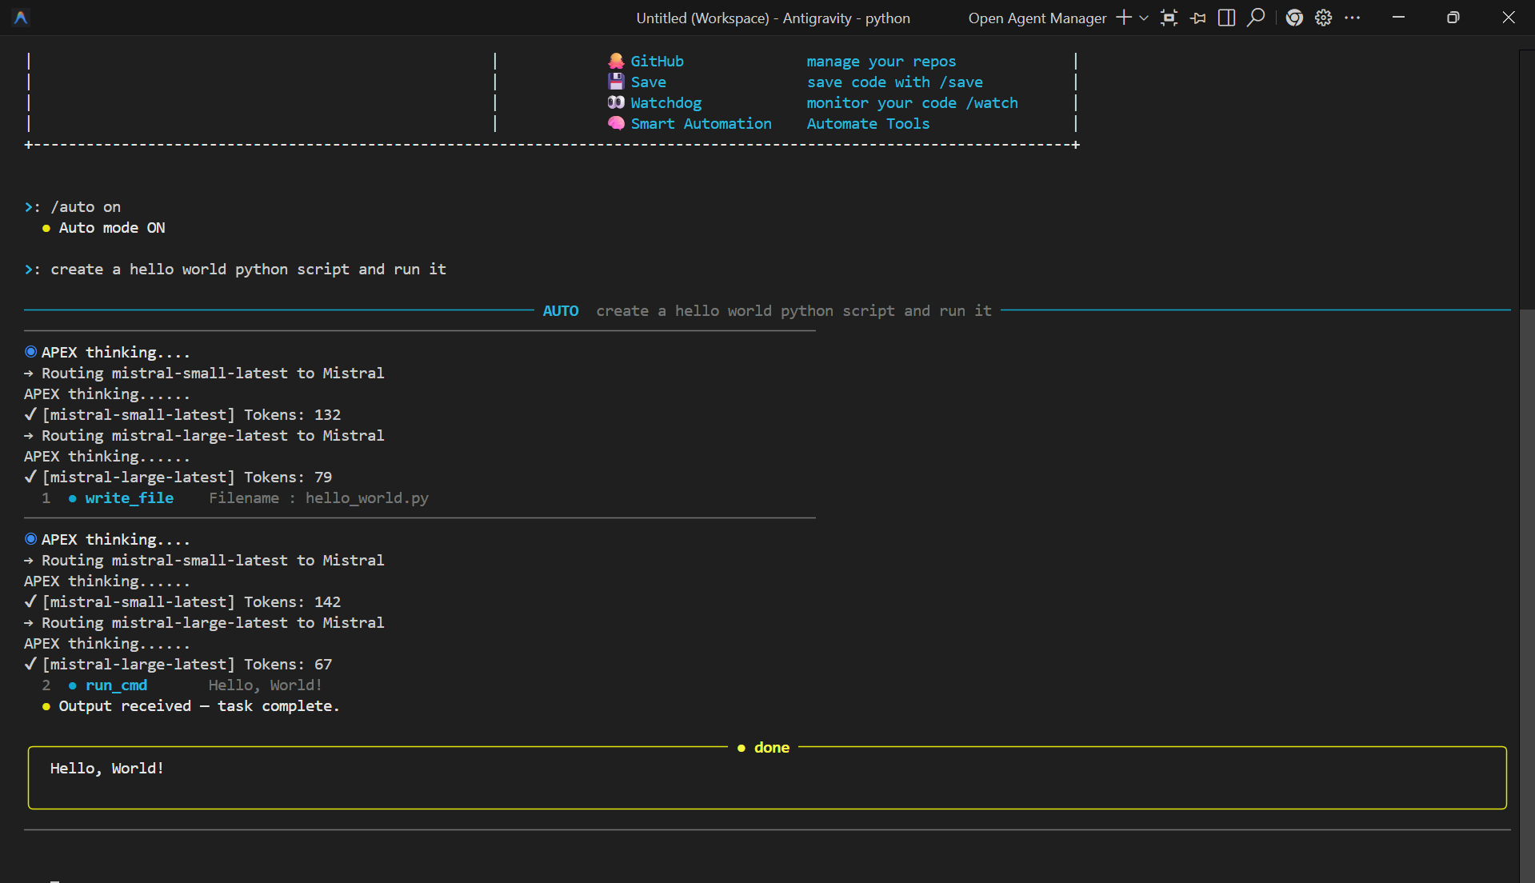Viewport: 1535px width, 883px height.
Task: Open the Agent Manager
Action: (x=1037, y=18)
